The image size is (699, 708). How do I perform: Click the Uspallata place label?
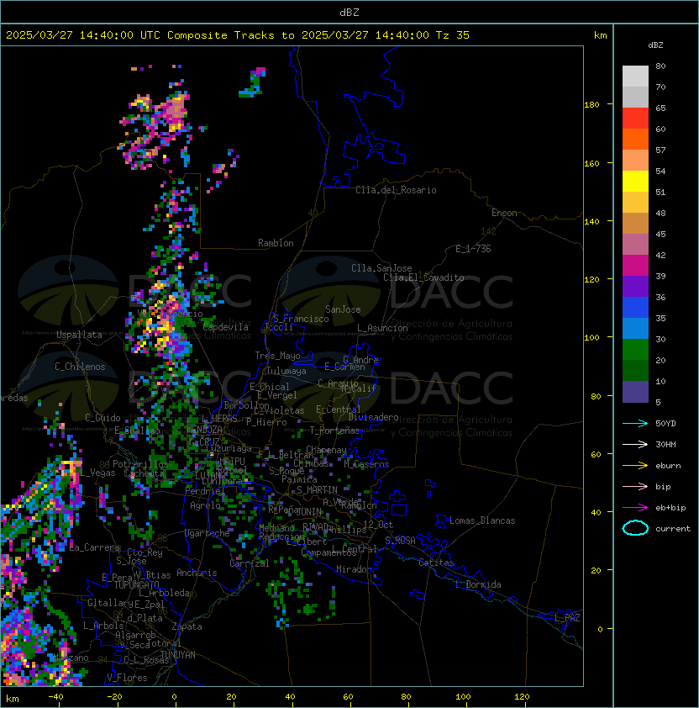tap(80, 335)
